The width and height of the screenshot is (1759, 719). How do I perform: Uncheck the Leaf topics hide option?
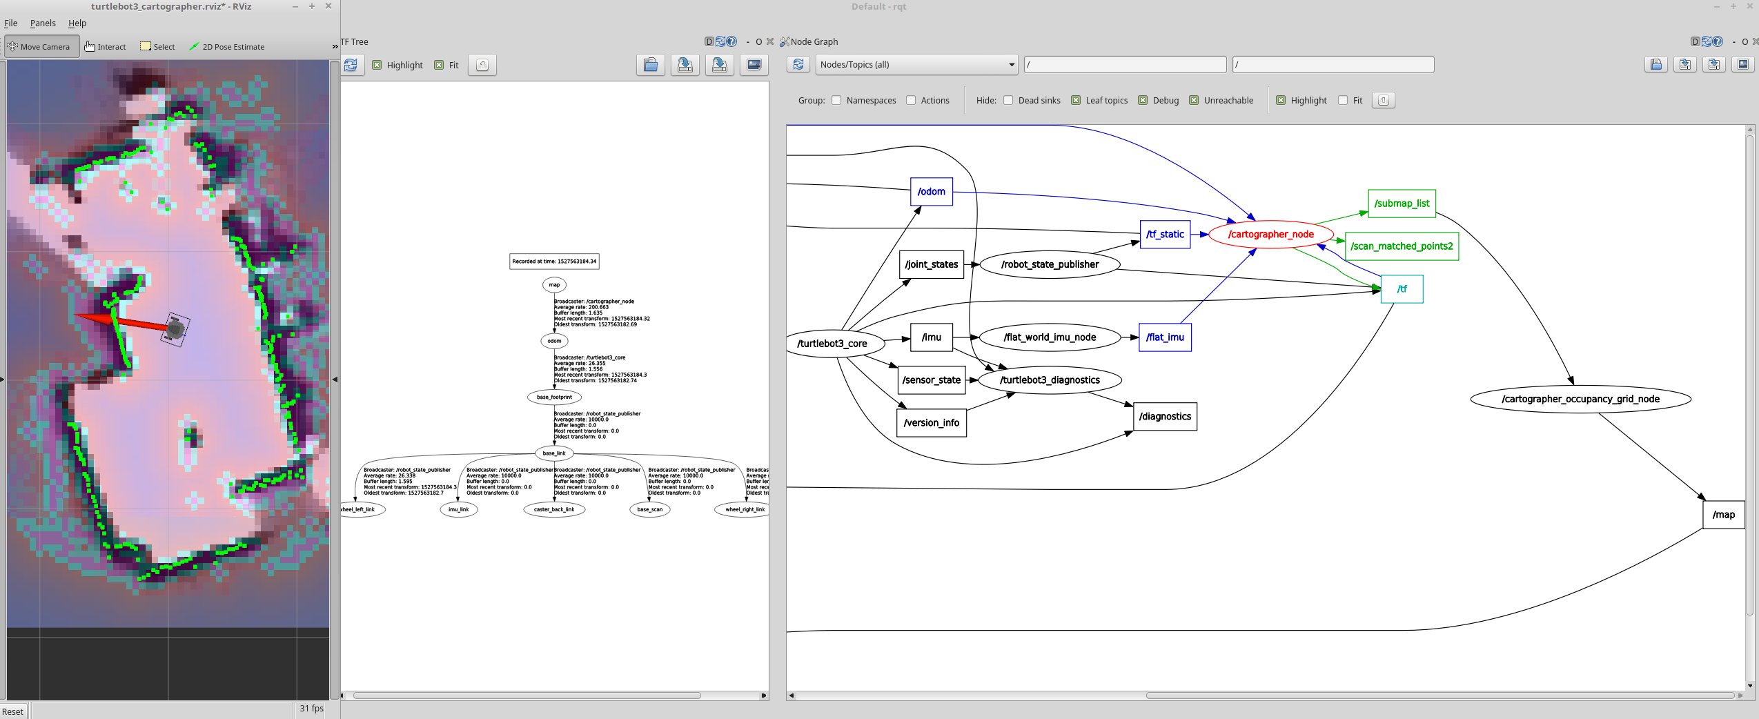[1077, 100]
